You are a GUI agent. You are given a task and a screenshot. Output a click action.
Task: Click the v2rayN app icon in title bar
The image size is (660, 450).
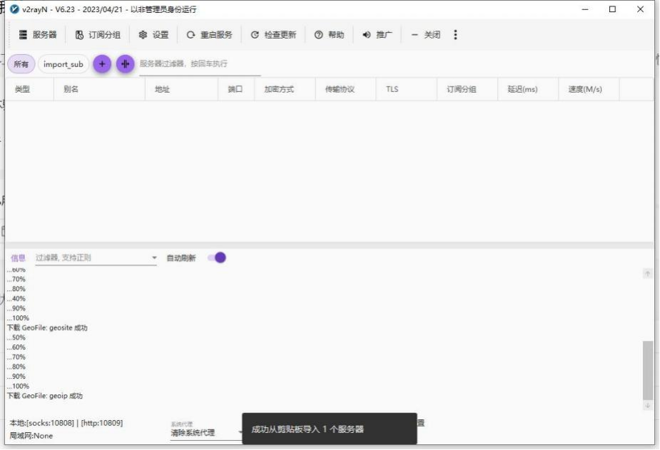point(14,9)
